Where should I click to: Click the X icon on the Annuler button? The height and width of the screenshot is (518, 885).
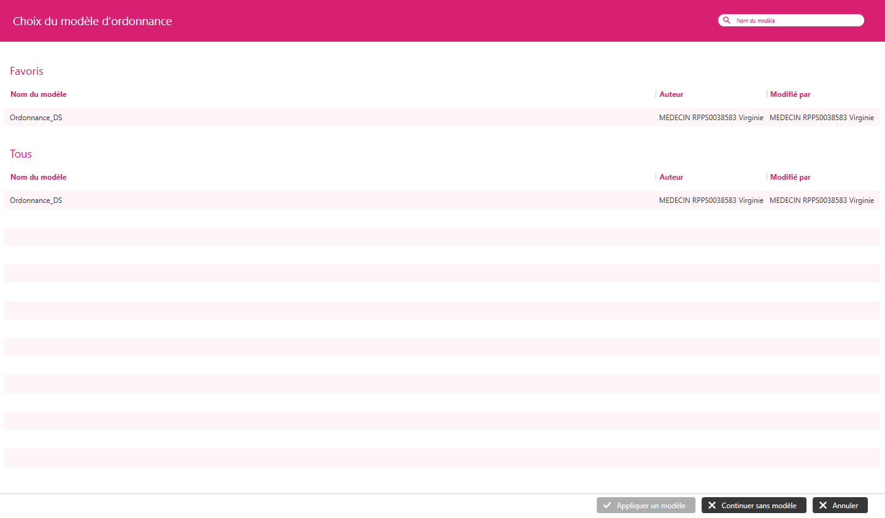click(823, 506)
